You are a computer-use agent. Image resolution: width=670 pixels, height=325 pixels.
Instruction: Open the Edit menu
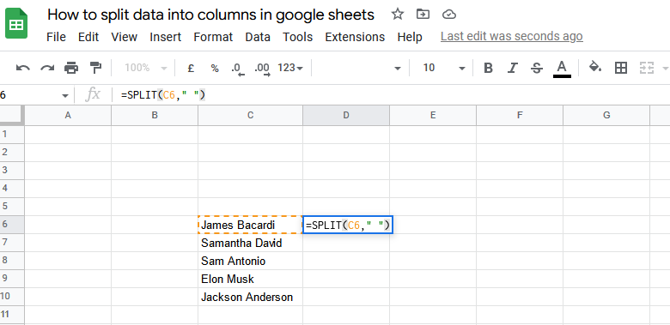[88, 37]
